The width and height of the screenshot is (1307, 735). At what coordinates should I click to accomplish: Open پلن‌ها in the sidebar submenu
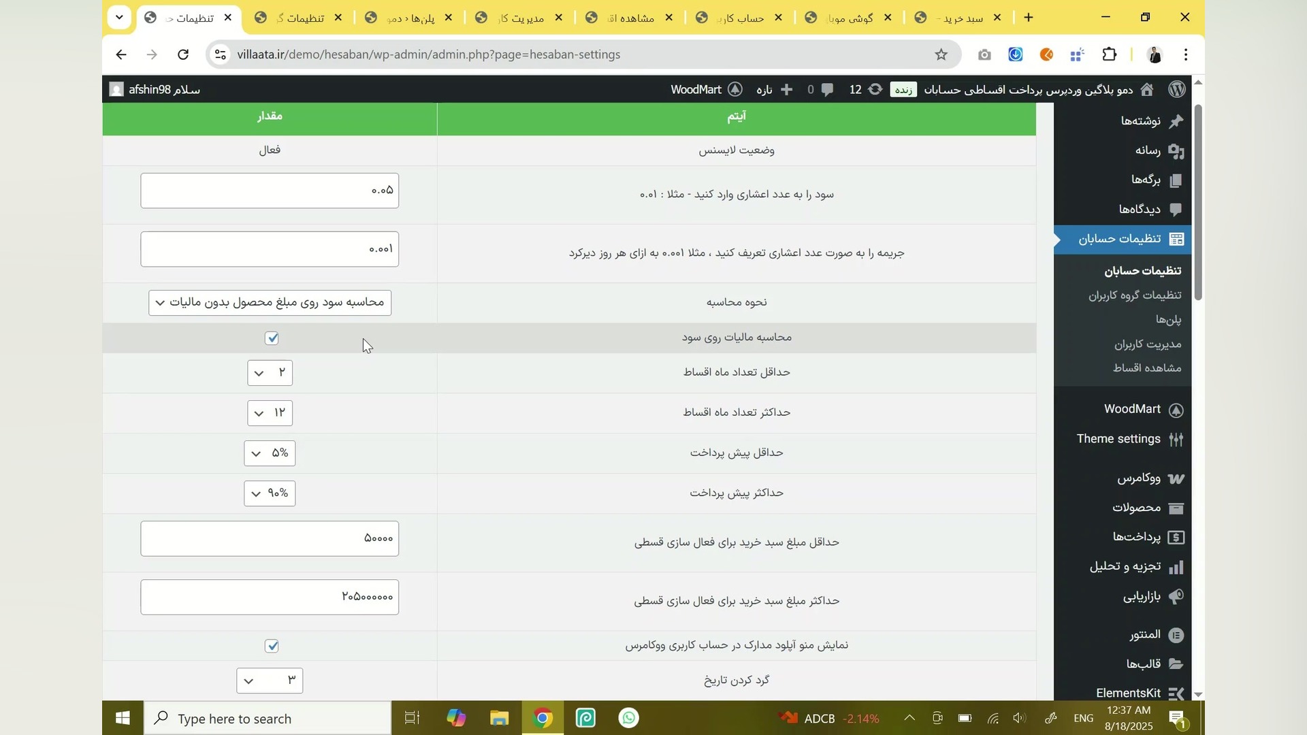point(1168,320)
